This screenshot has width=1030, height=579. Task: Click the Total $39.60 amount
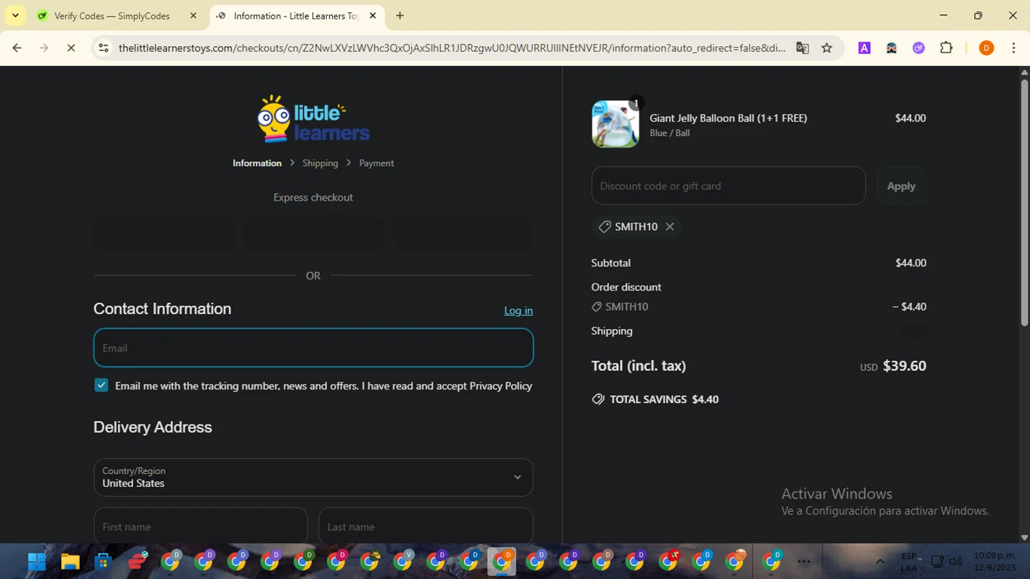[x=904, y=366]
